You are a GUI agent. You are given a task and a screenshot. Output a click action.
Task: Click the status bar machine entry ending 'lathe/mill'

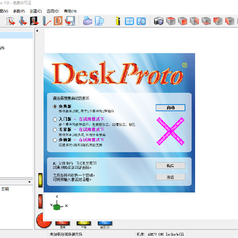click(x=160, y=234)
